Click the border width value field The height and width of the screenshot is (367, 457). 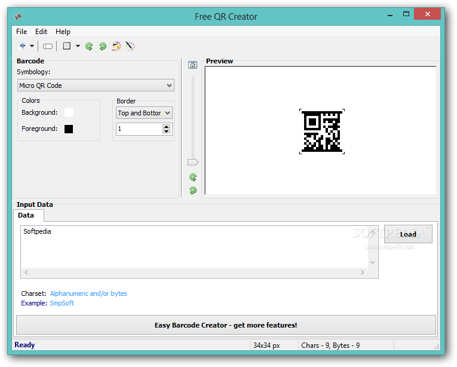click(x=139, y=129)
